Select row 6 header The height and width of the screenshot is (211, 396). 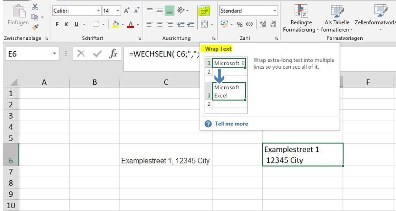coord(11,154)
